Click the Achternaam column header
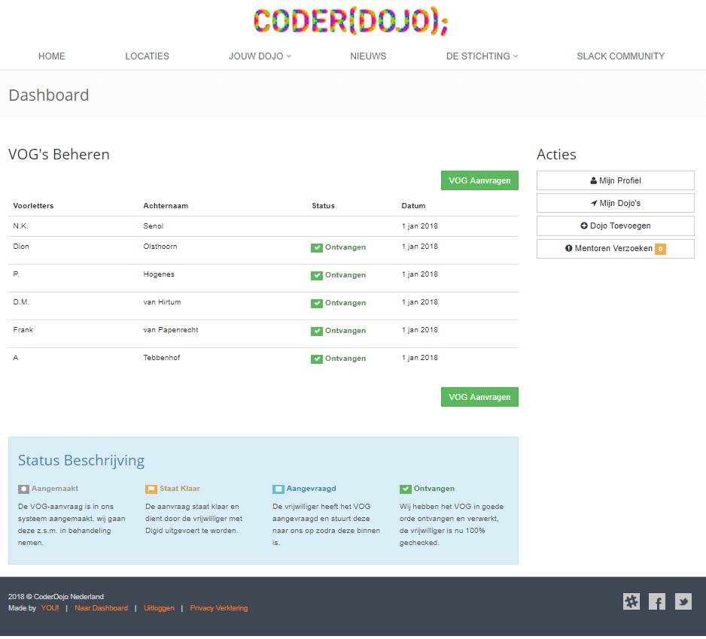 coord(166,206)
